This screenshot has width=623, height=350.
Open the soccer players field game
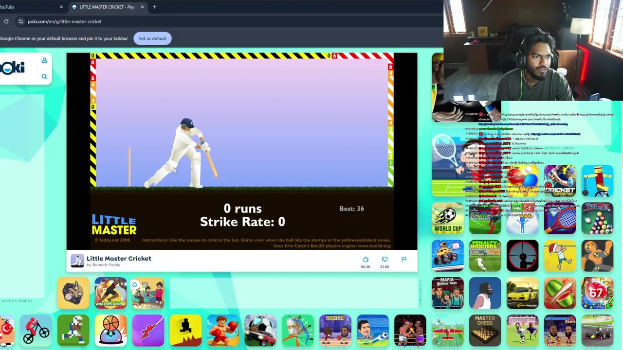tap(523, 331)
